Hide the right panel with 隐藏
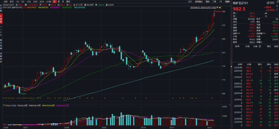 click(227, 2)
